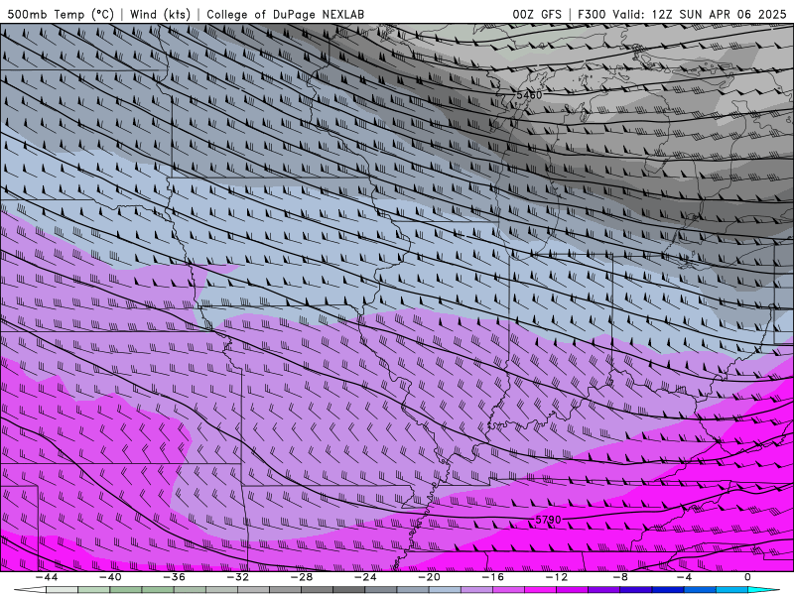Image resolution: width=794 pixels, height=595 pixels.
Task: Click the -24 colorbar tick label
Action: click(365, 577)
